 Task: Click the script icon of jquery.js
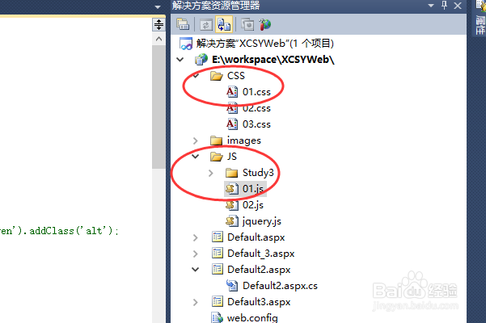click(232, 221)
